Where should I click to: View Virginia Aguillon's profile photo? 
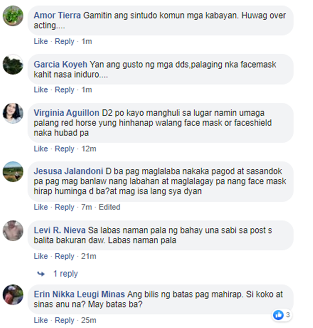13,113
